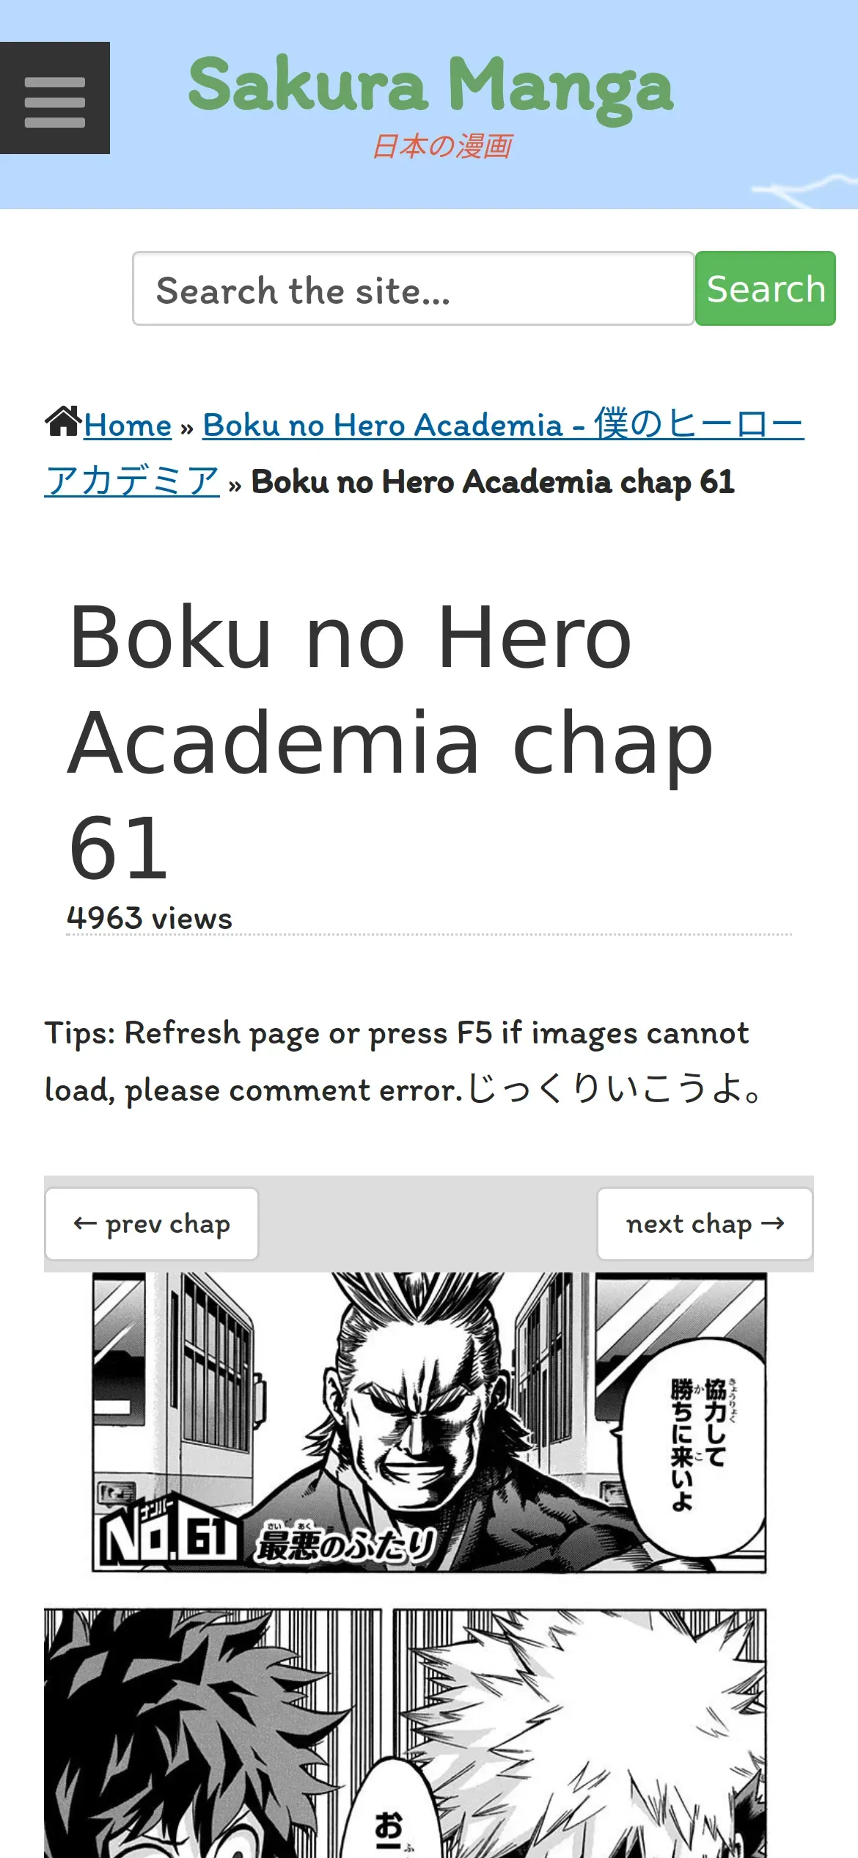Click the All Might chapter title image
Viewport: 858px width, 1858px height.
pyautogui.click(x=429, y=1422)
